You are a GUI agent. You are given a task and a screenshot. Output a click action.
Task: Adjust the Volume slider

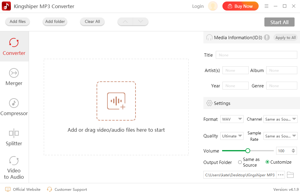coord(247,151)
